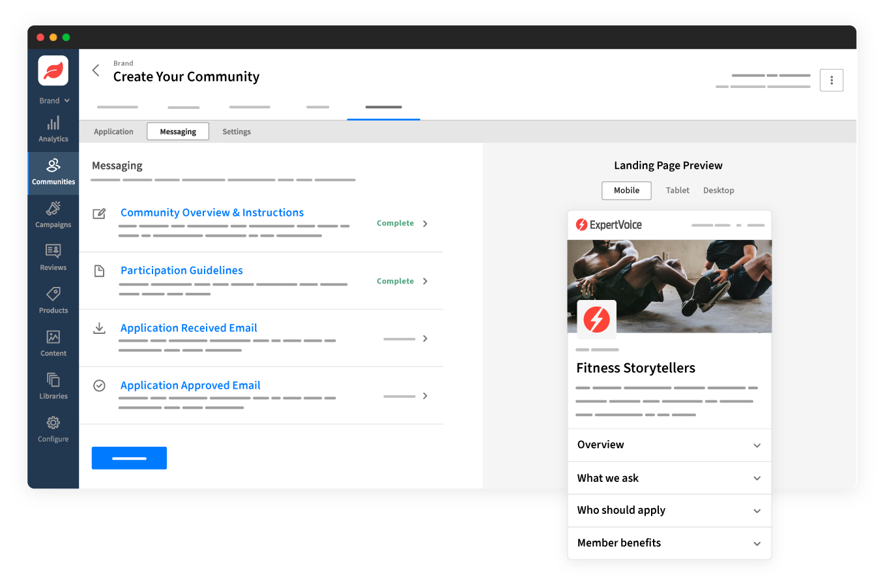This screenshot has width=885, height=583.
Task: Click chevron on Application Approved Email row
Action: click(x=425, y=396)
